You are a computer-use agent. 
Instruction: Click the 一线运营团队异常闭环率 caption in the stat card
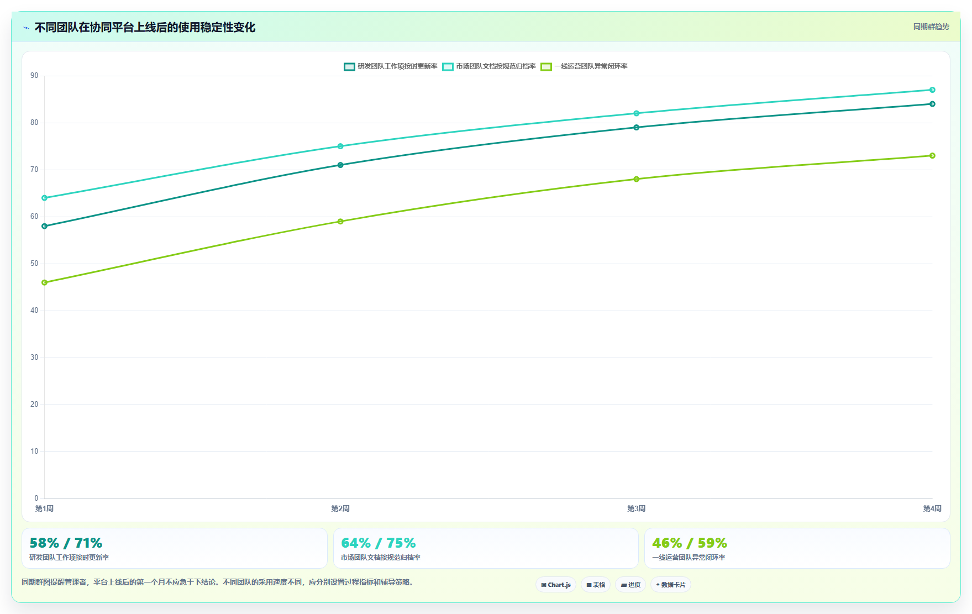coord(689,558)
